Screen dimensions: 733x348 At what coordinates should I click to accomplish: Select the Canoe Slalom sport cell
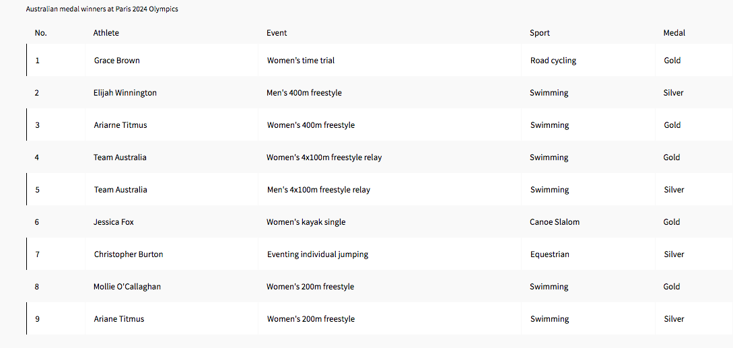coord(555,222)
